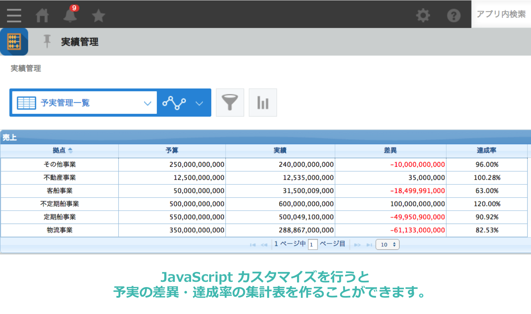The image size is (531, 314).
Task: Go to previous page in pager
Action: (x=264, y=245)
